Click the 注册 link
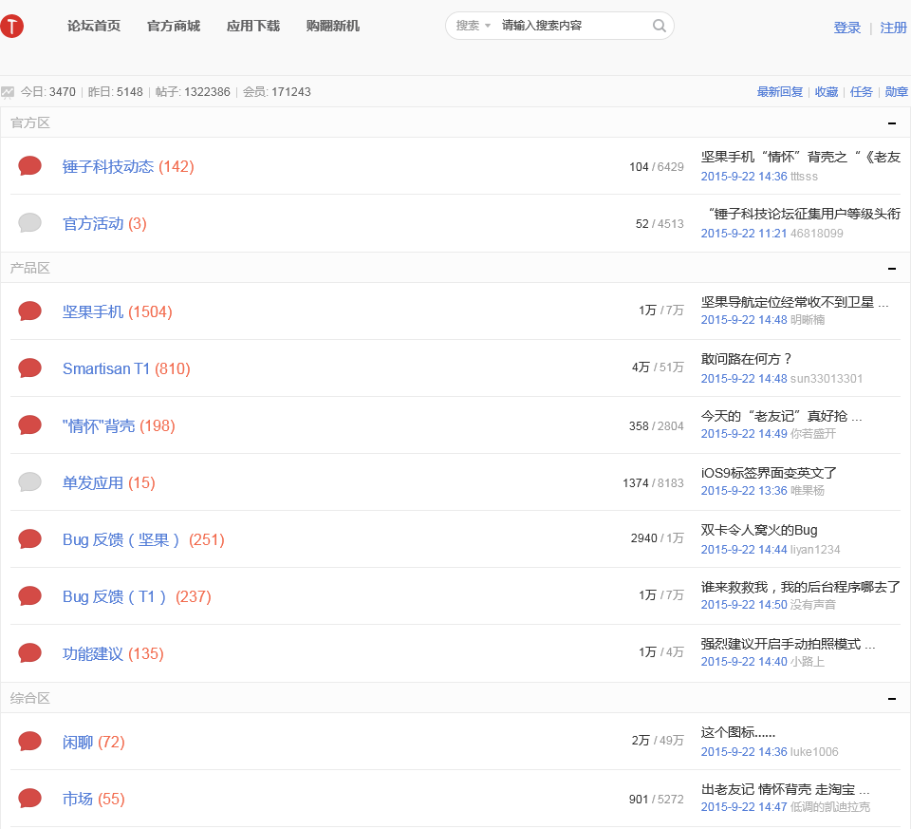This screenshot has width=911, height=829. pyautogui.click(x=894, y=28)
